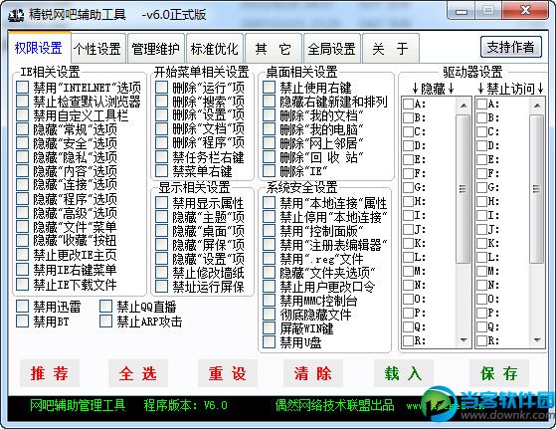556x429 pixels.
Task: Click the 保存 button
Action: pyautogui.click(x=499, y=373)
